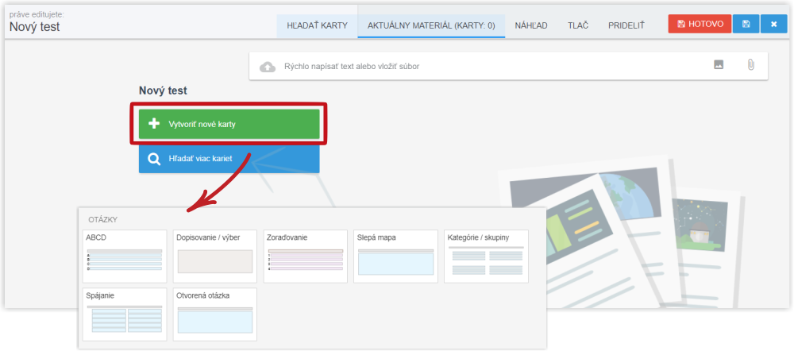The image size is (794, 351).
Task: Switch to Aktuálny materiál tab
Action: click(430, 25)
